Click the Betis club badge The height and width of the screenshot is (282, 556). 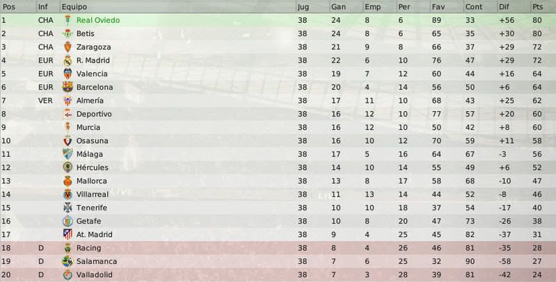(x=67, y=33)
